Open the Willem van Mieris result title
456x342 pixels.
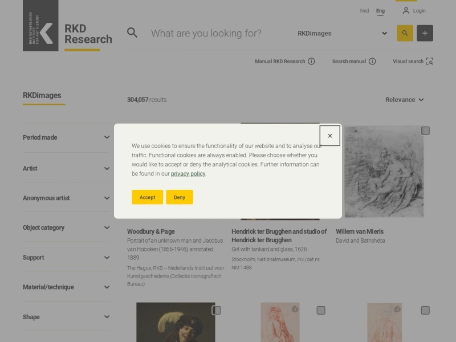(360, 232)
